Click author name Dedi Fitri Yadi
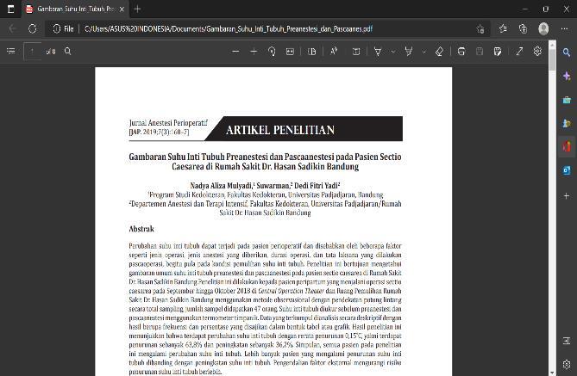Image resolution: width=577 pixels, height=376 pixels. 317,186
